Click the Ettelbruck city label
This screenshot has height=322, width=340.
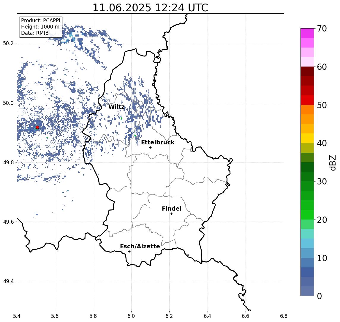tap(158, 142)
